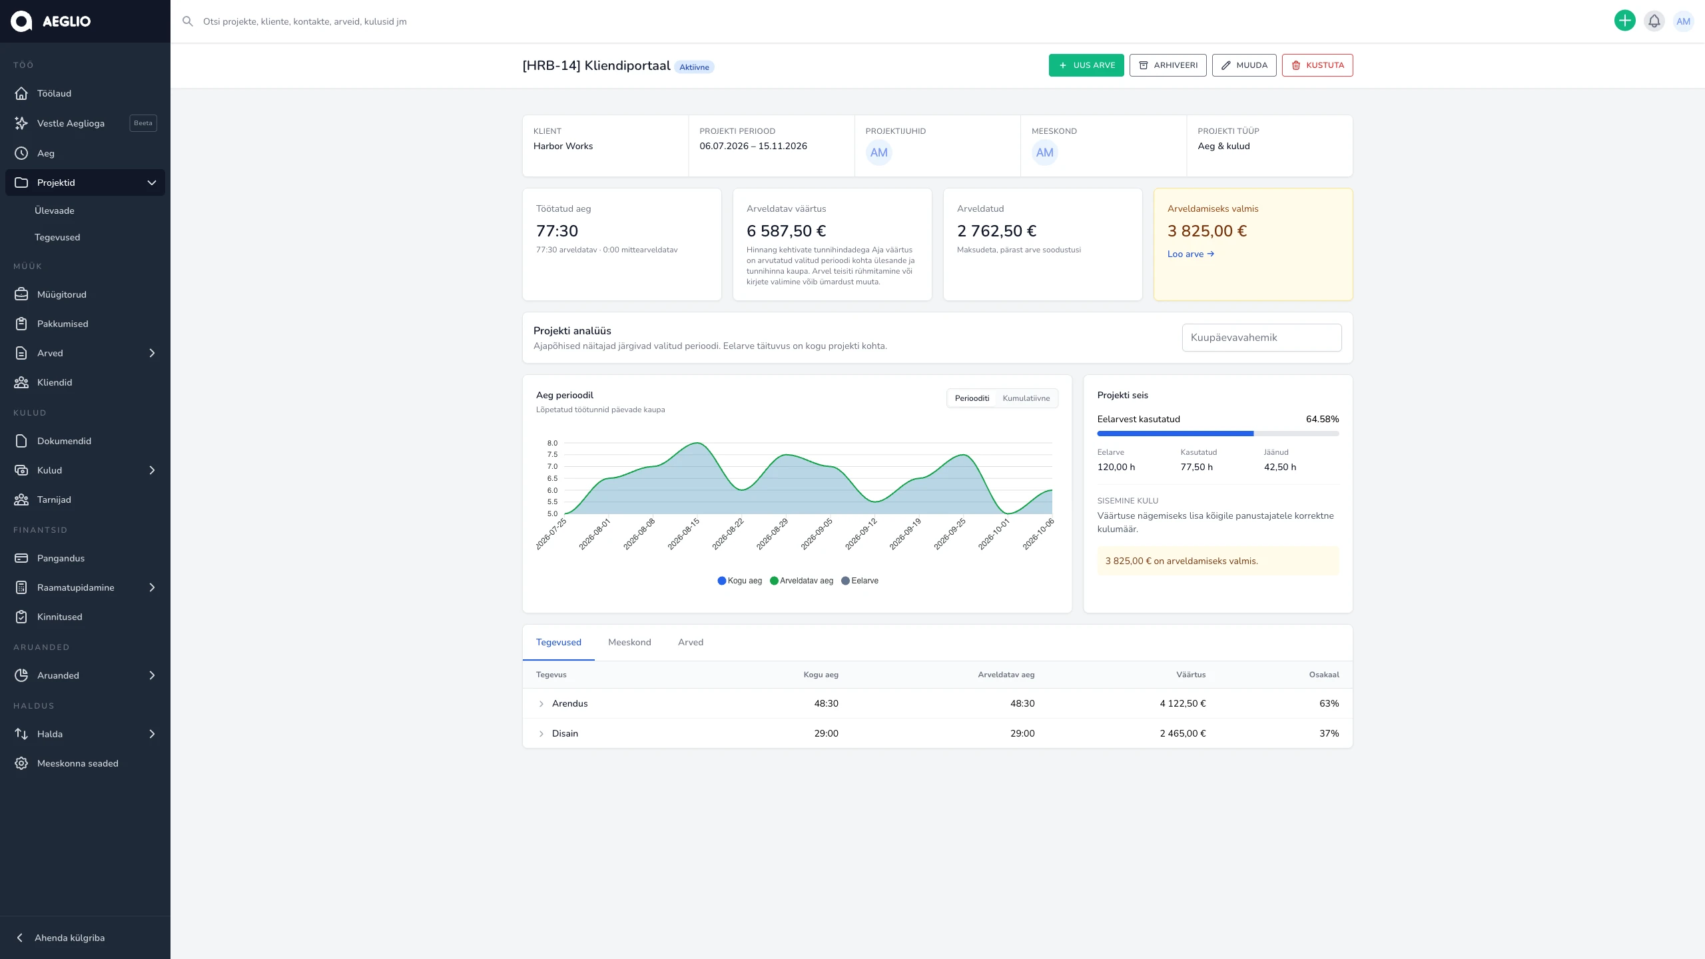1705x959 pixels.
Task: Click the Kliendid people icon
Action: 21,382
